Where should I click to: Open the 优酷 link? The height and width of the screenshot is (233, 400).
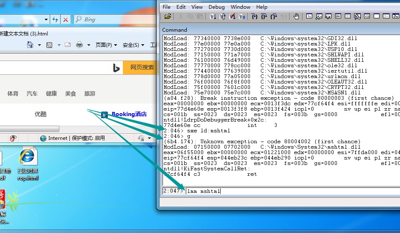coord(41,114)
